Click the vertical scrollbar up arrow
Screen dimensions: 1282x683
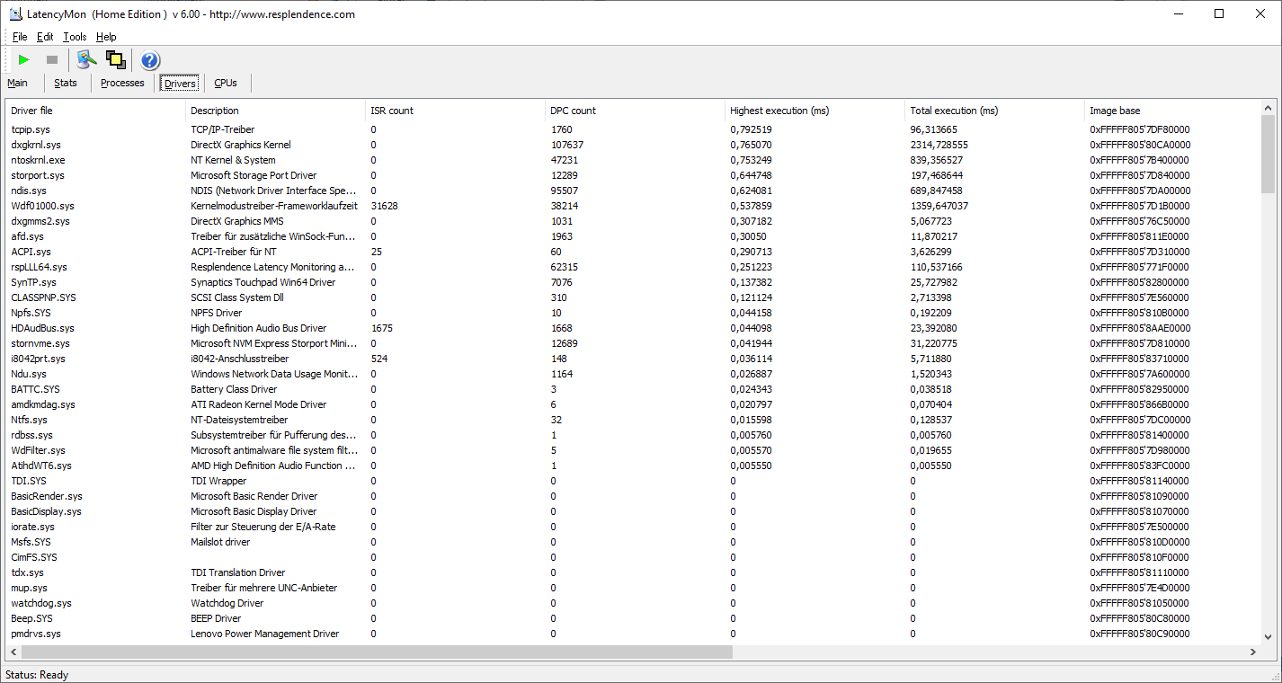pyautogui.click(x=1268, y=107)
